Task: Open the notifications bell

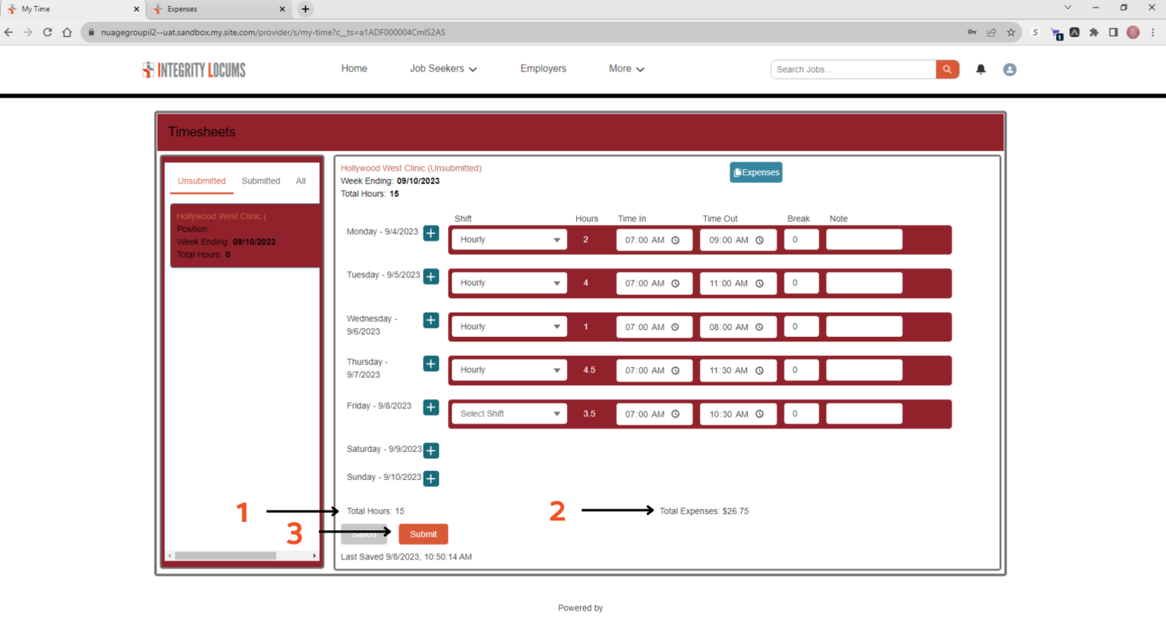Action: [981, 69]
